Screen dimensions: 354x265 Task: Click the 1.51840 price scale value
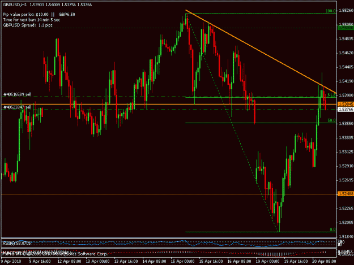tap(346, 236)
